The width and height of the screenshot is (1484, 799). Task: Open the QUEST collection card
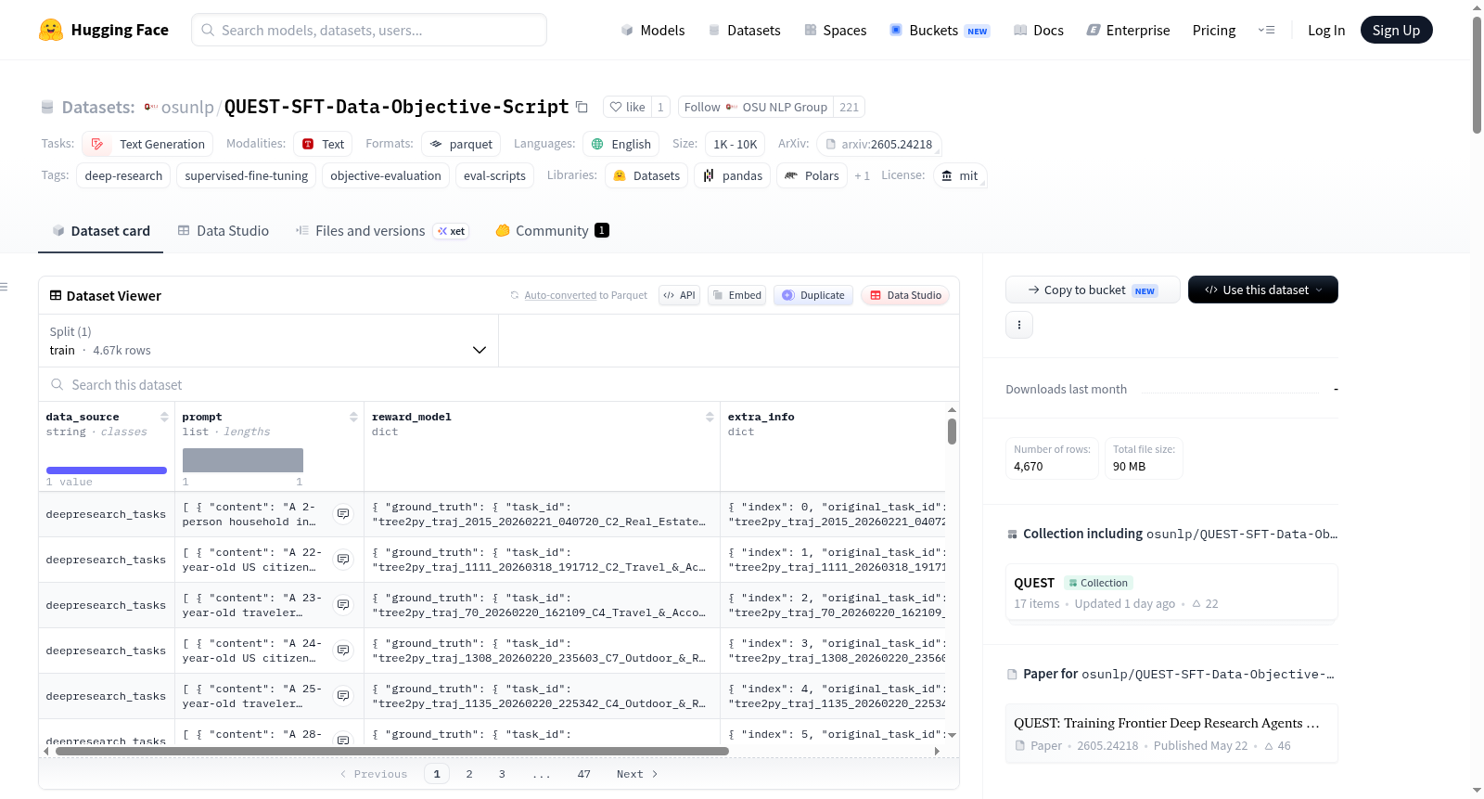pyautogui.click(x=1171, y=592)
